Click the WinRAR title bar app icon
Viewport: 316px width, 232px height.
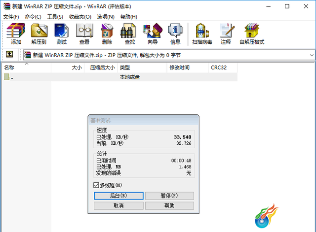[6, 6]
